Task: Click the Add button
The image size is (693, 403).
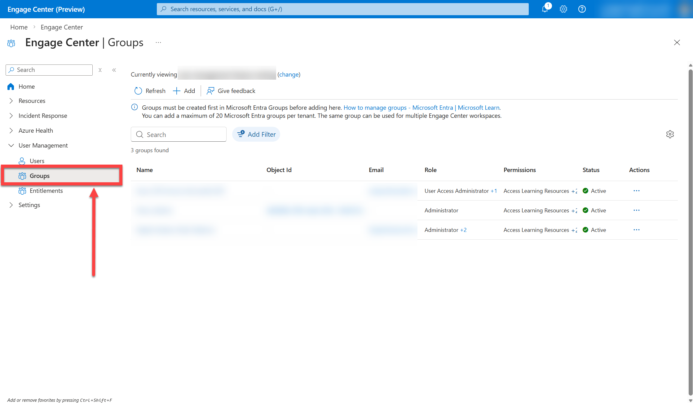Action: tap(184, 91)
